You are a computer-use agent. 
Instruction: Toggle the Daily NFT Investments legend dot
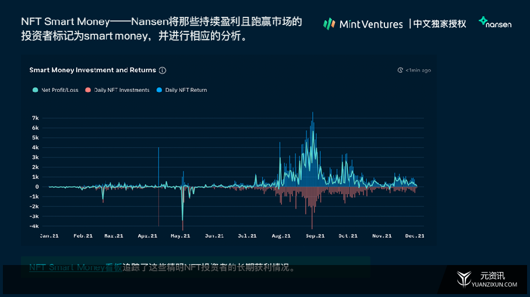(88, 90)
